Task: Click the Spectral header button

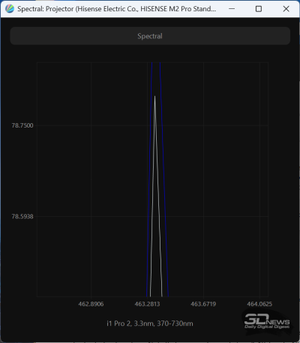Action: (150, 36)
